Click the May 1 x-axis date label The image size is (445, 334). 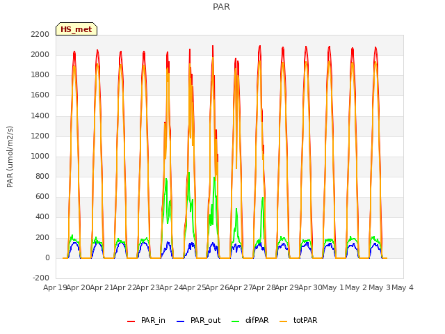[x=333, y=287]
